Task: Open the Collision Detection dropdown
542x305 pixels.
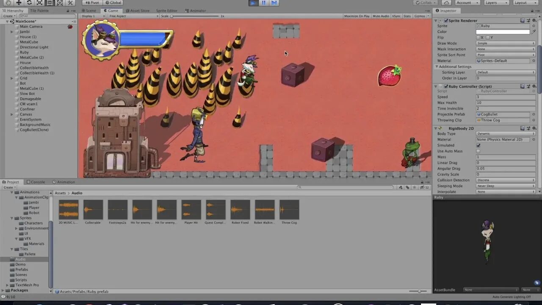Action: (506, 180)
